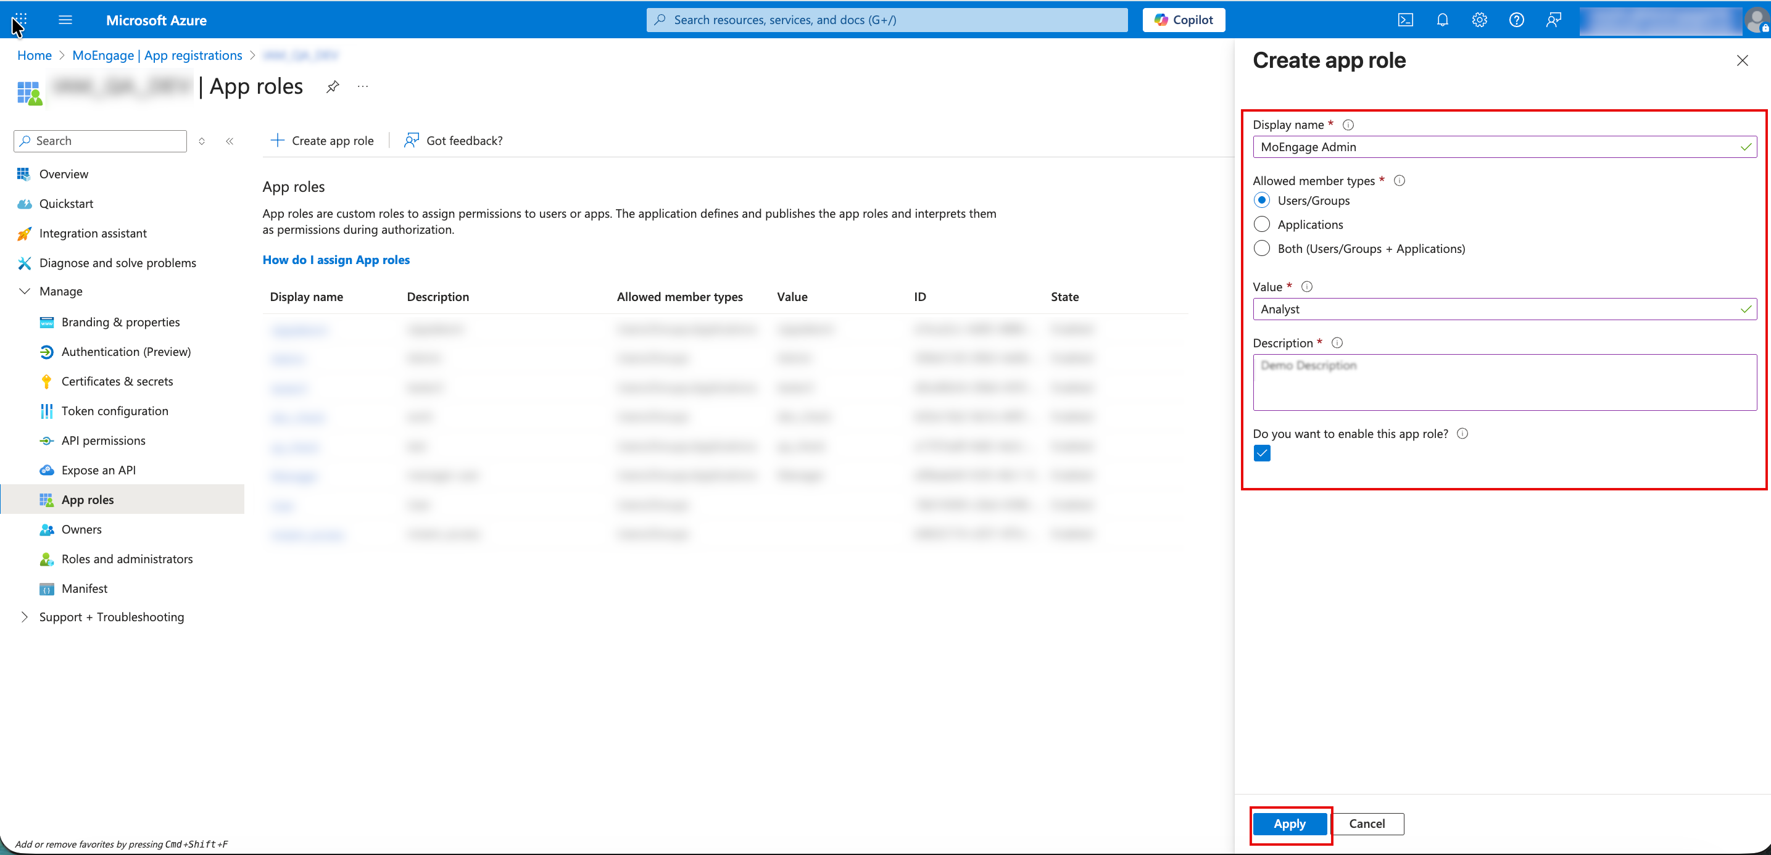This screenshot has height=855, width=1771.
Task: Collapse the left sidebar menu
Action: click(230, 141)
